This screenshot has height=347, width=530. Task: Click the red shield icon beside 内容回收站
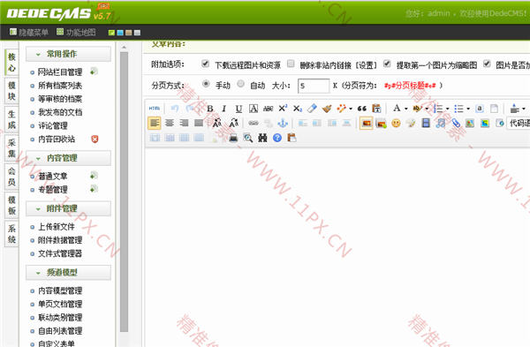pos(95,139)
